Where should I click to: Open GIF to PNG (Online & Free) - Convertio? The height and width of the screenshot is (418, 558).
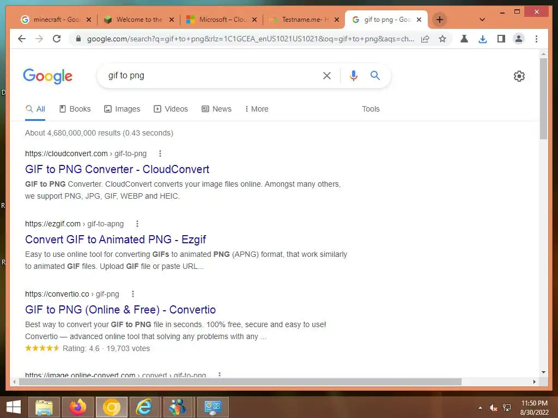coord(120,310)
